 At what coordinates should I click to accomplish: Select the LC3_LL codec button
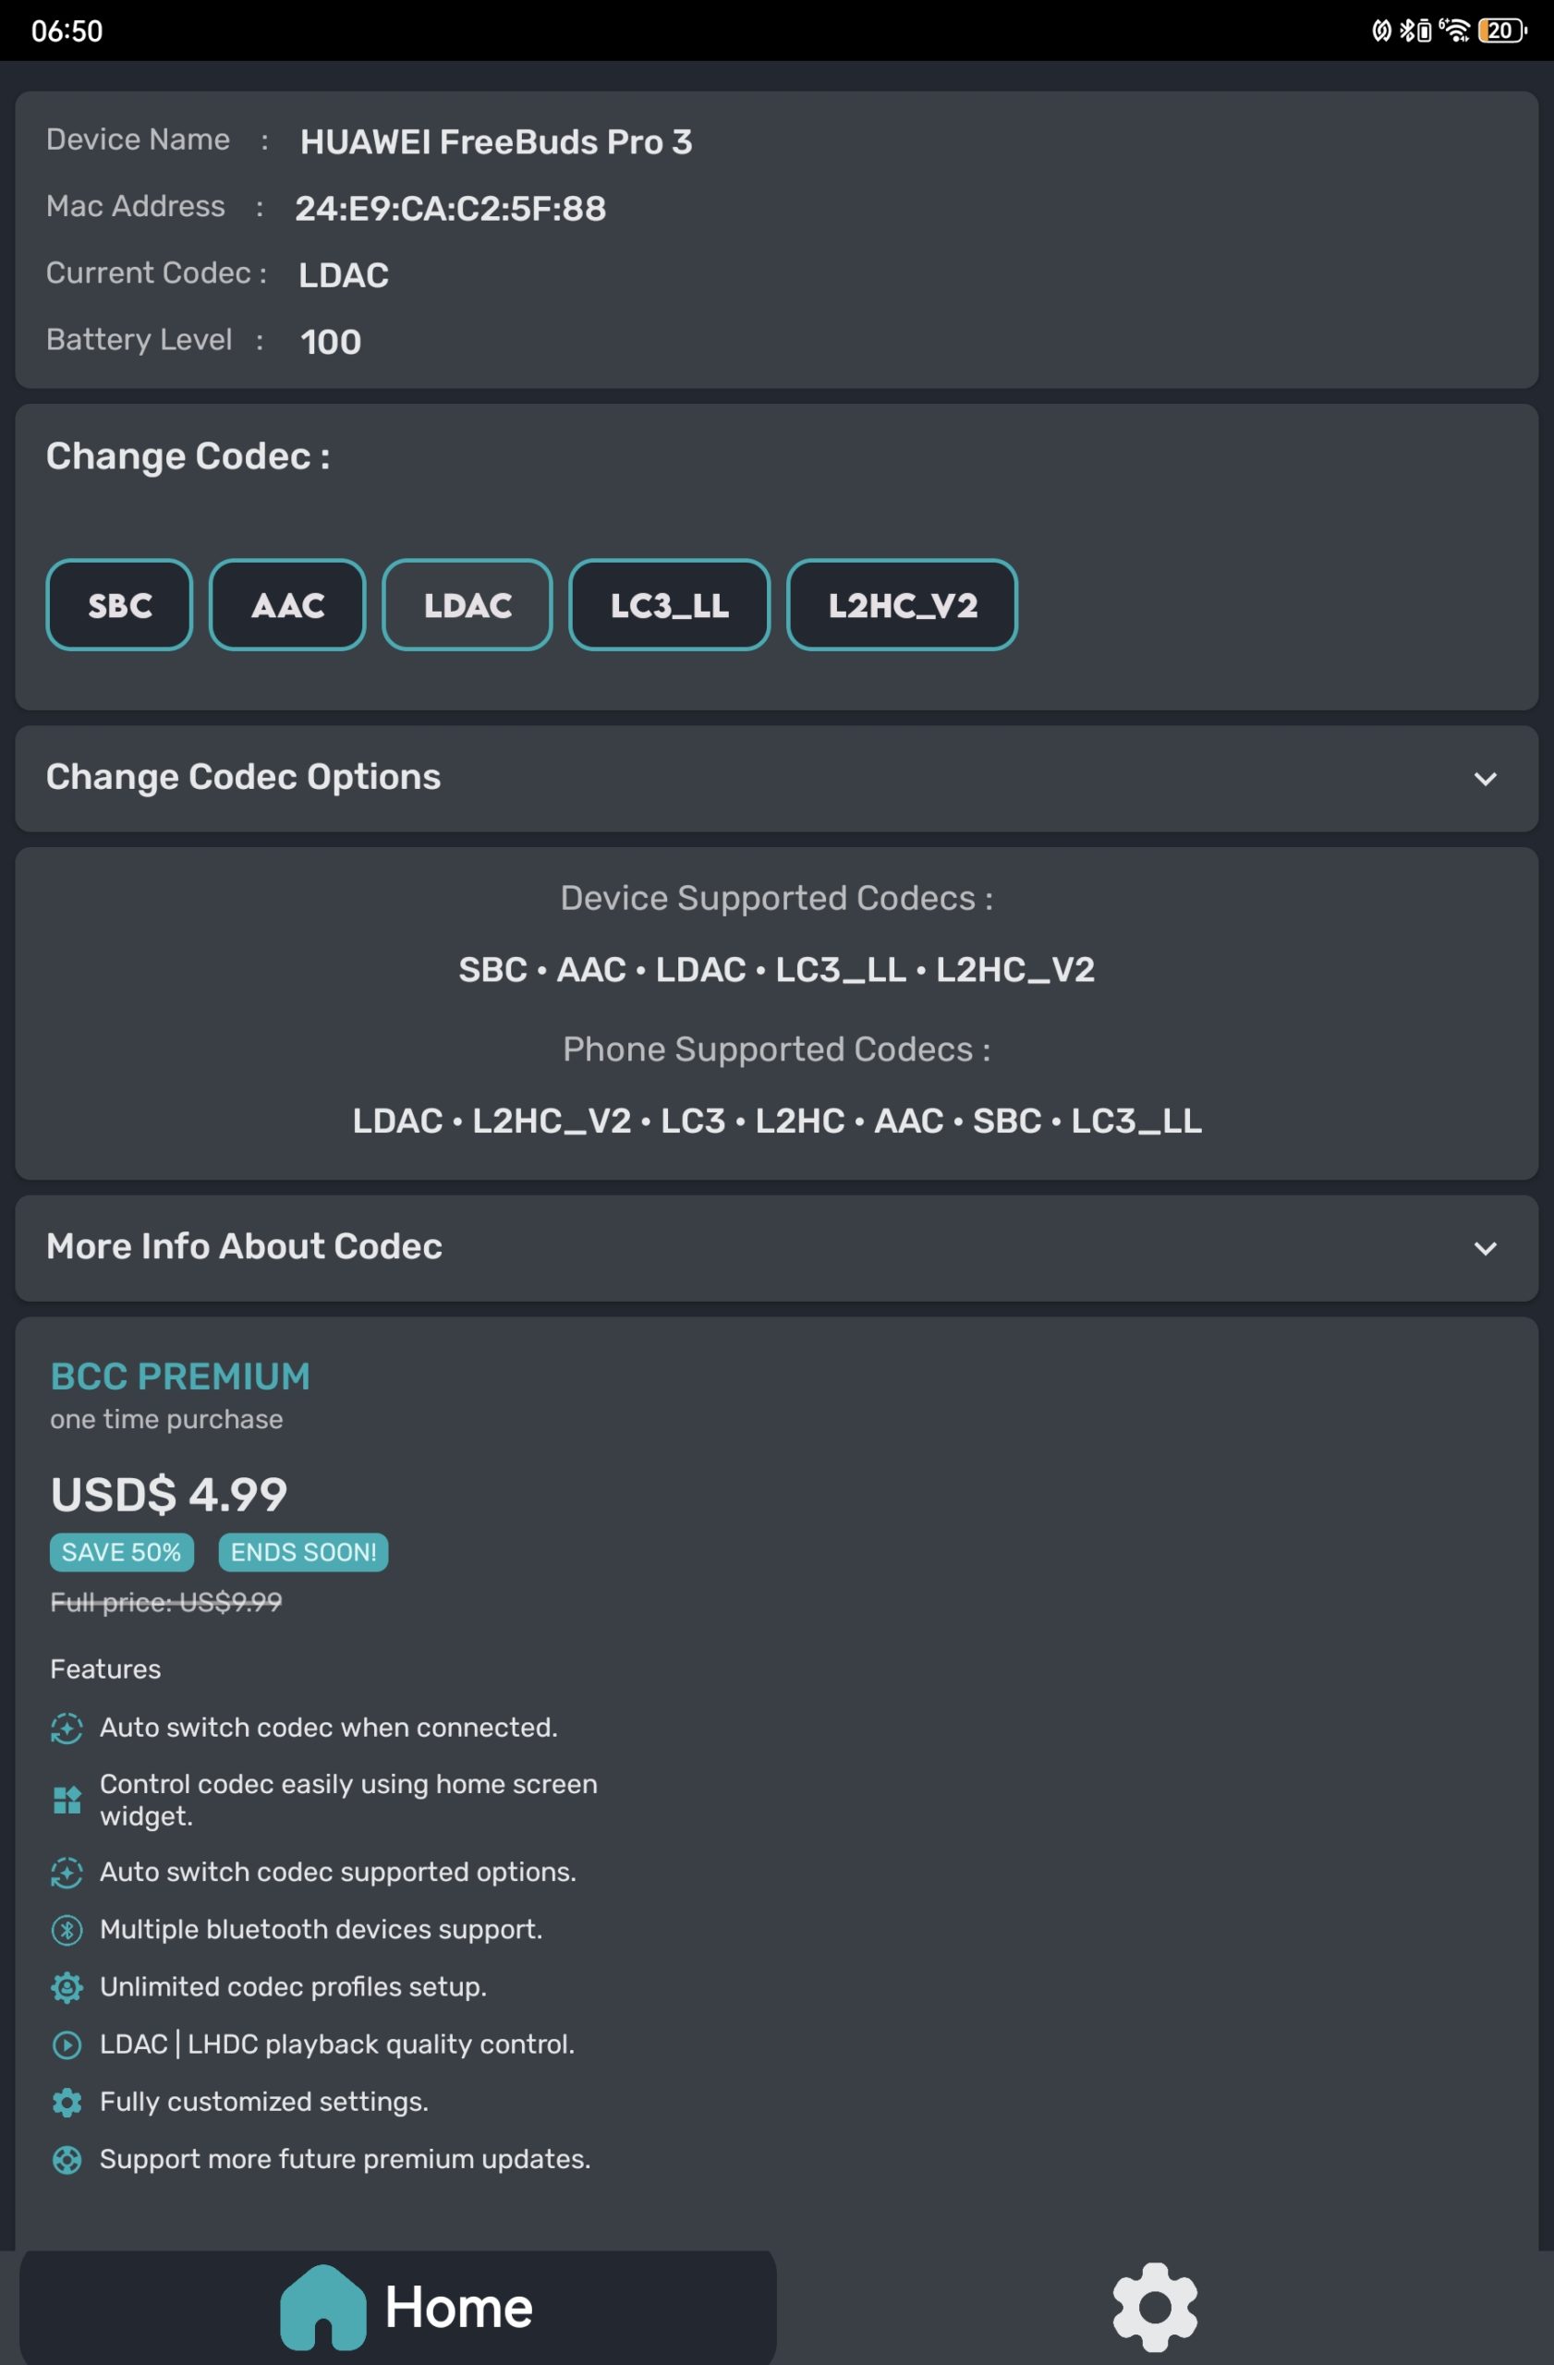669,604
